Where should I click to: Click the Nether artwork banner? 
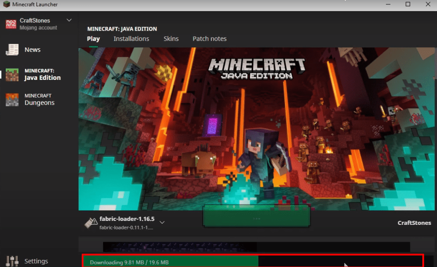256,129
